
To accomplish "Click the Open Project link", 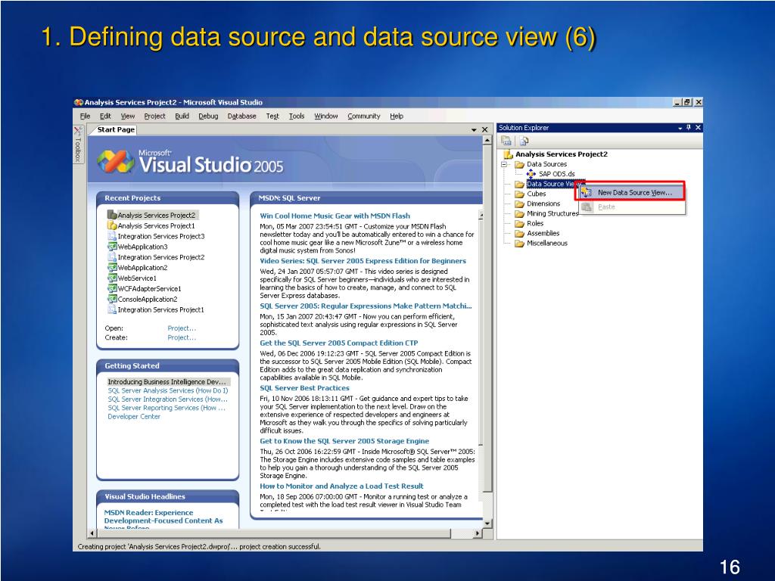I will (x=182, y=328).
